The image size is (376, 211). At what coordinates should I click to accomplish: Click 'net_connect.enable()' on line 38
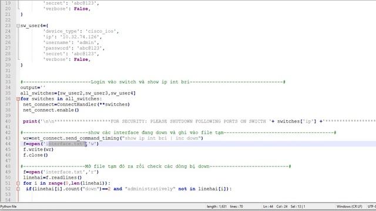pos(51,110)
